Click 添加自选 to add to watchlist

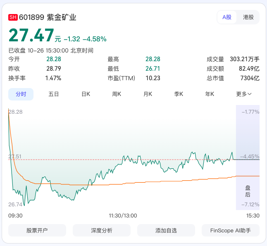166,230
